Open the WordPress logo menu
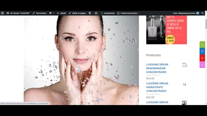 click(x=2, y=13)
